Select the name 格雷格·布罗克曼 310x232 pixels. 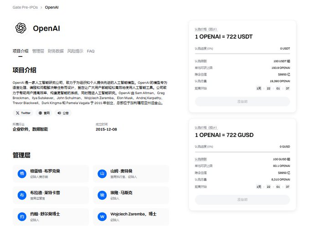pos(45,171)
